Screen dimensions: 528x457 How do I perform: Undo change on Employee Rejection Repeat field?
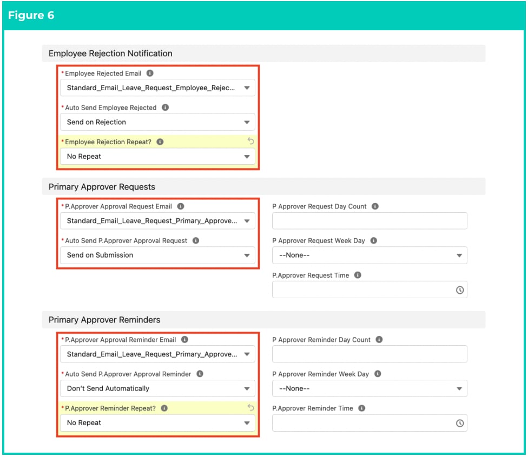(x=251, y=141)
